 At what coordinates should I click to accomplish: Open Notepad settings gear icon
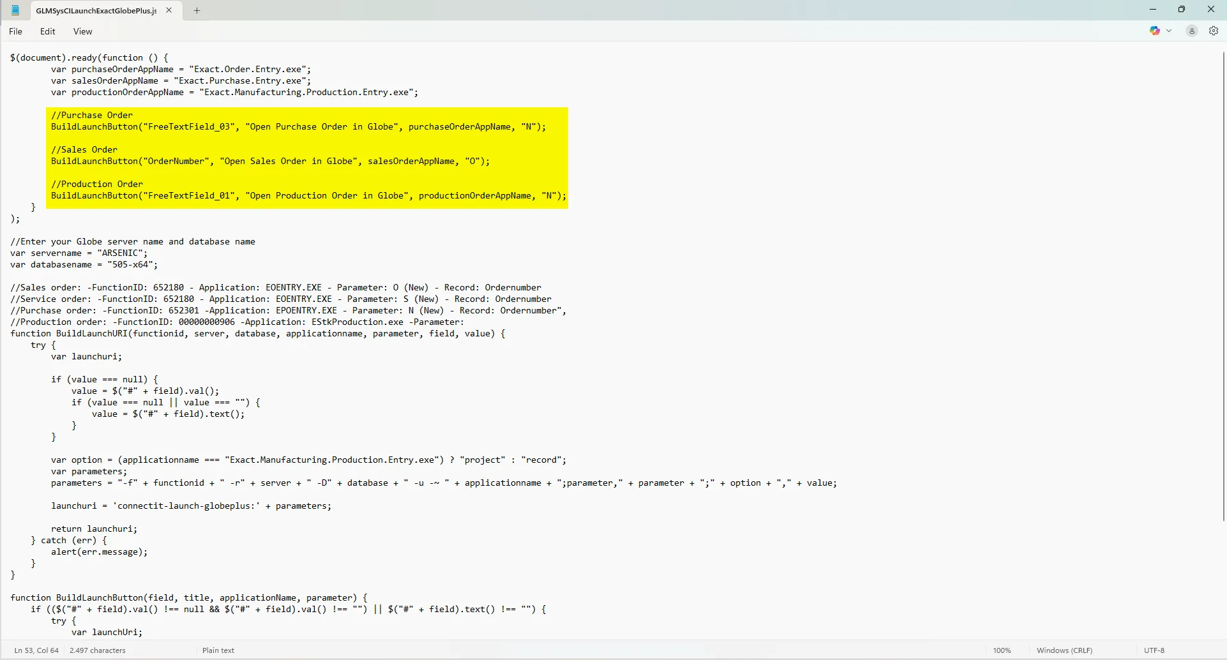point(1214,31)
